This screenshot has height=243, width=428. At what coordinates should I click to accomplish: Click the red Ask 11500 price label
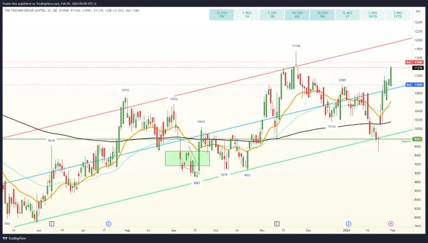(x=414, y=62)
